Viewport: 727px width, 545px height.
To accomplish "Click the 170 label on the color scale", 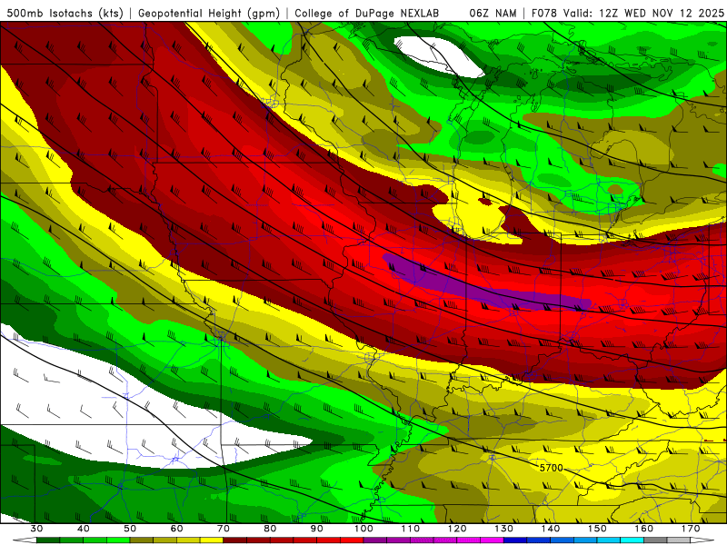I will coord(691,529).
